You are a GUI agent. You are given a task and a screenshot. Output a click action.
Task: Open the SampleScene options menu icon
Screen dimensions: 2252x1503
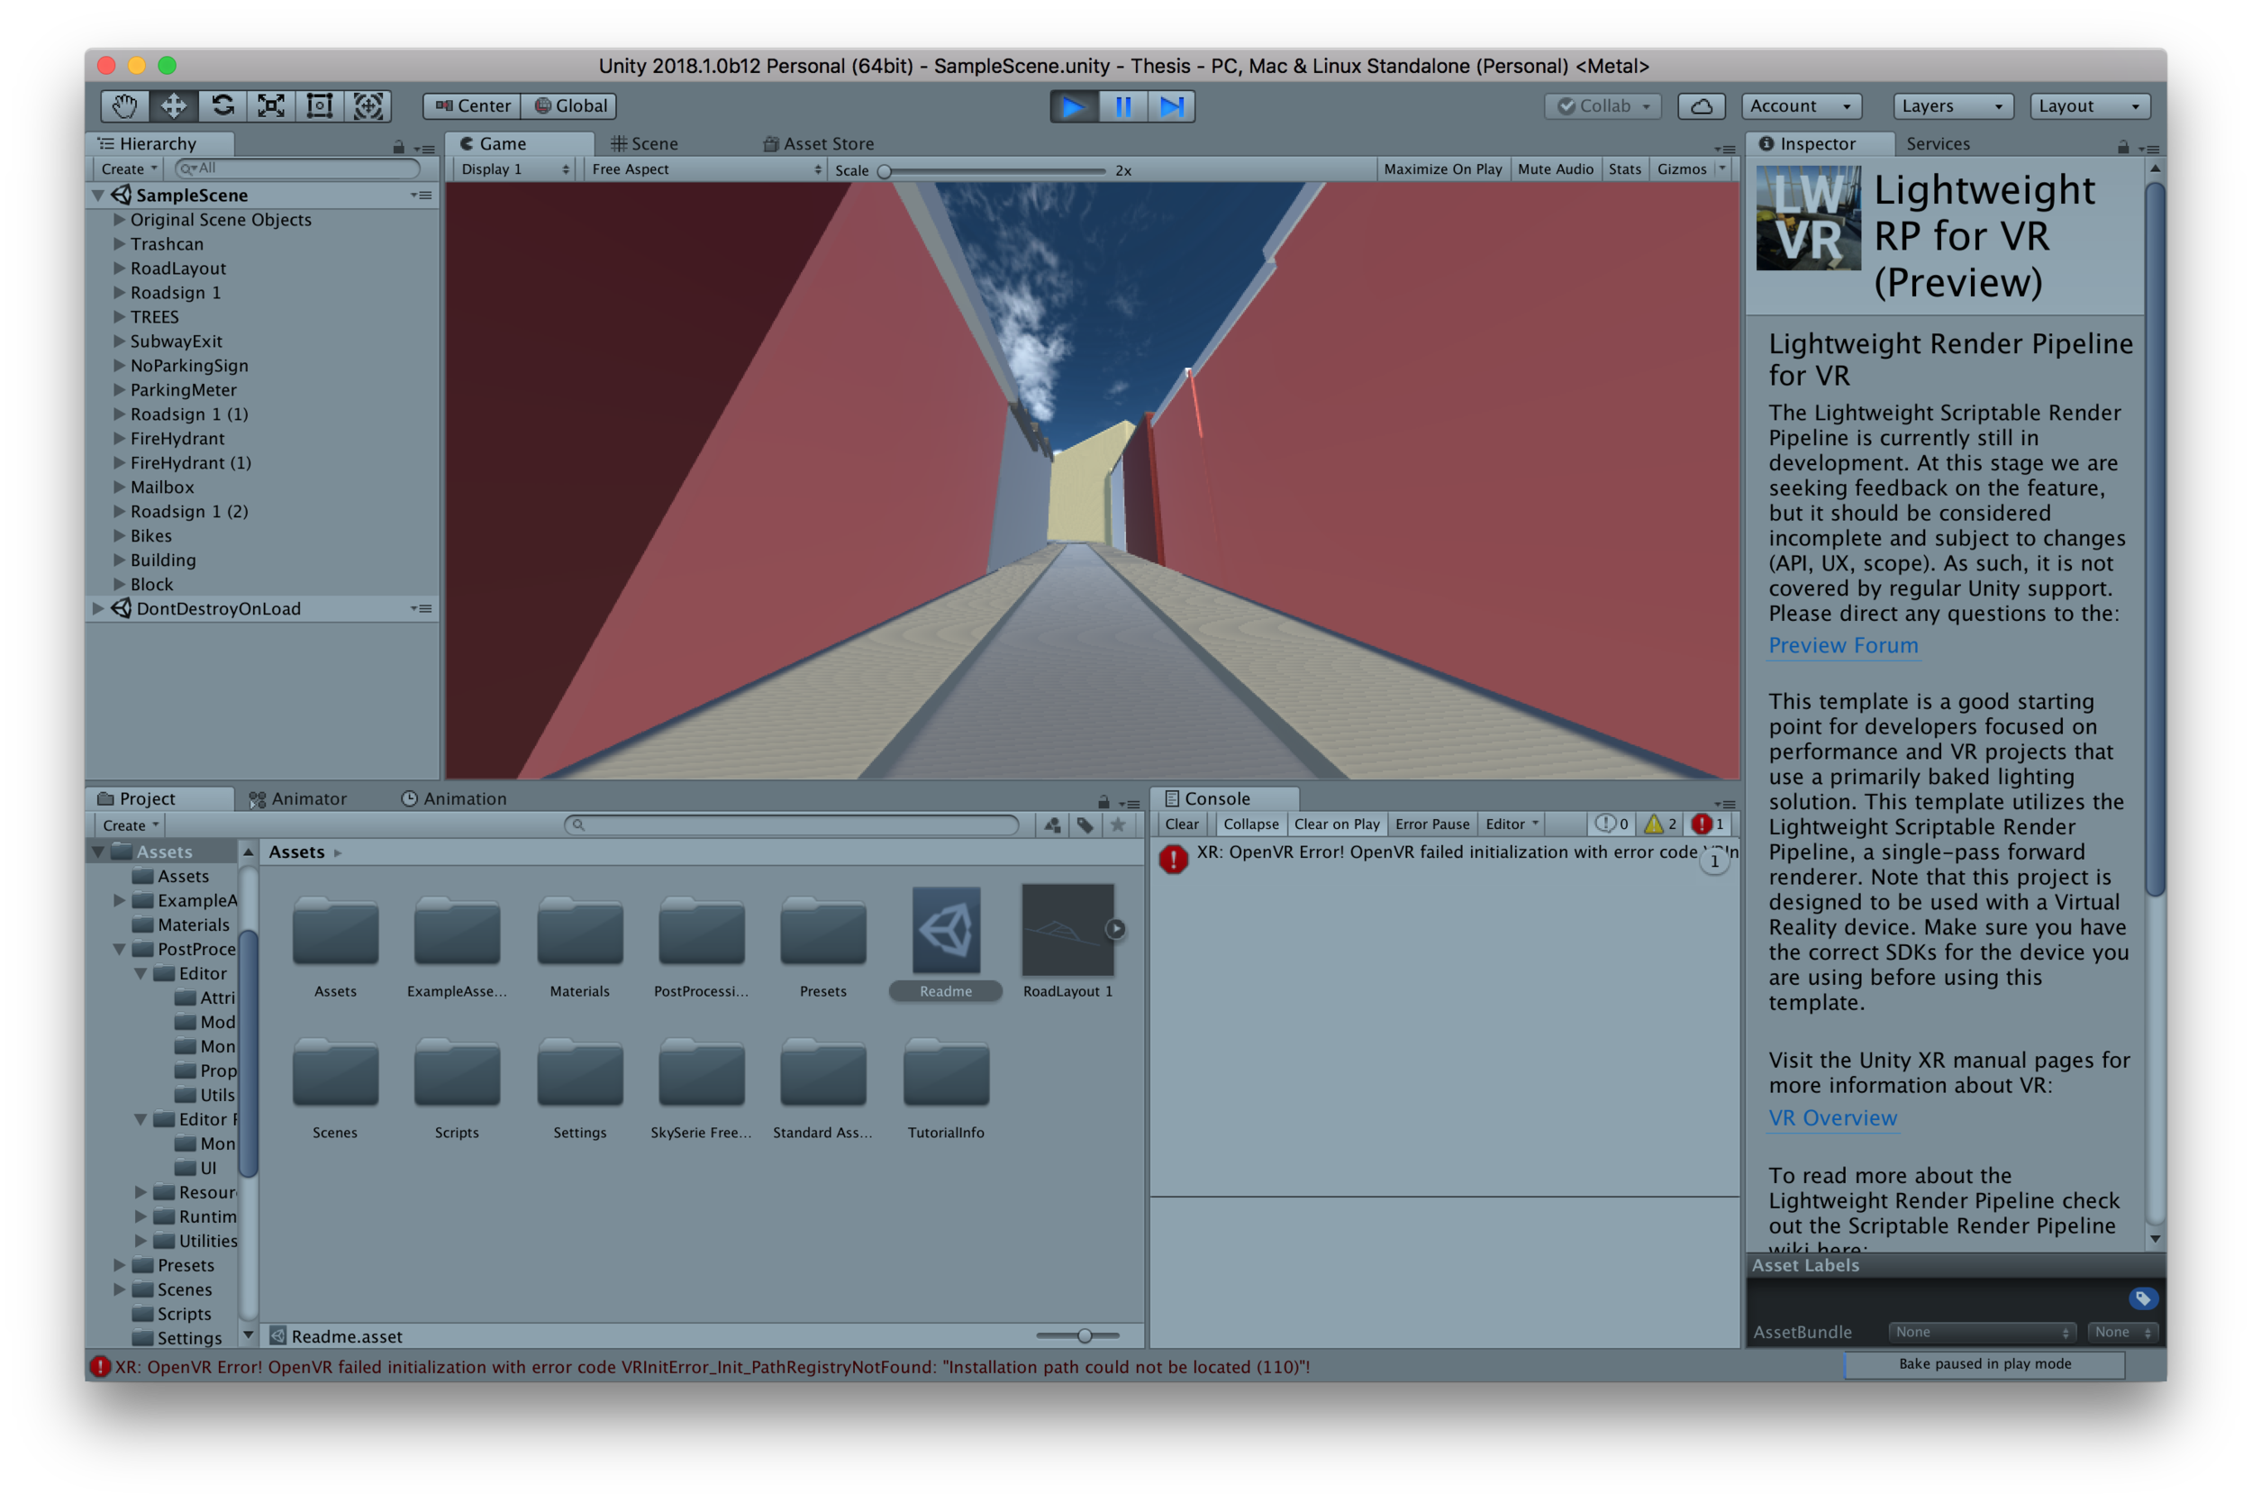[x=421, y=195]
